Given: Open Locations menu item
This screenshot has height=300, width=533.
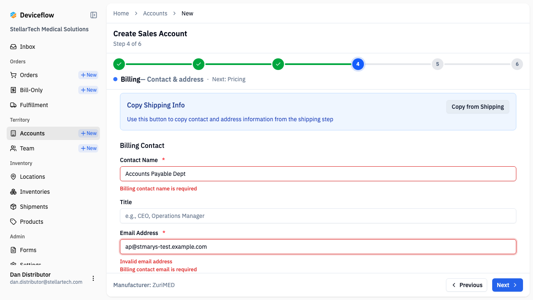Looking at the screenshot, I should coord(53,177).
